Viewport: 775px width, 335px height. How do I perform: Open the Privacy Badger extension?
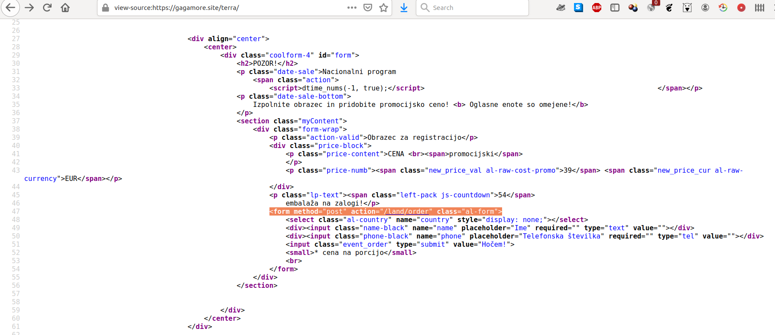click(561, 7)
